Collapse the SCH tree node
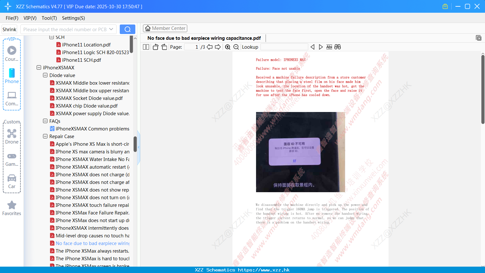Viewport: 485px width, 273px height. (x=52, y=37)
